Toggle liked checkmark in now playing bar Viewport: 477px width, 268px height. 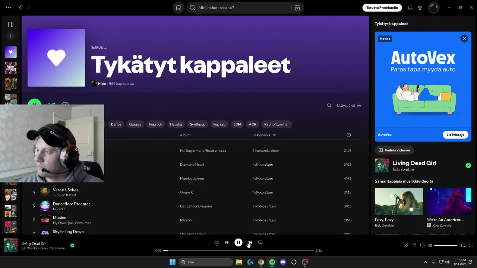[x=72, y=245]
